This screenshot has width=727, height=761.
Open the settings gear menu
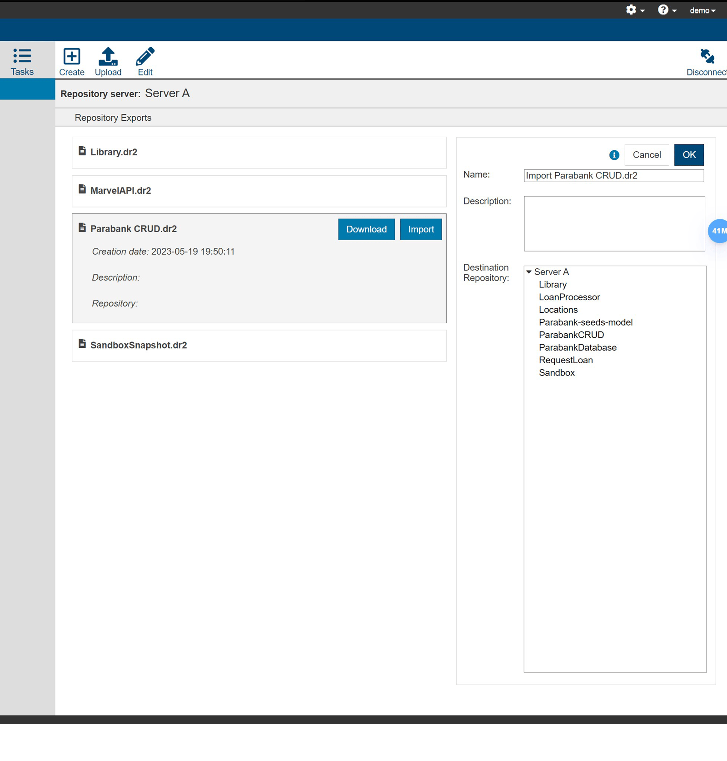[x=631, y=10]
